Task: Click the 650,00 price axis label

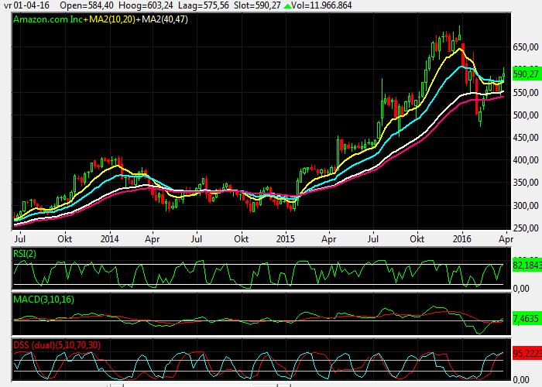Action: click(526, 46)
